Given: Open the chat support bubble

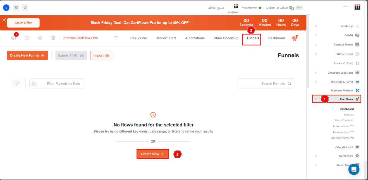Looking at the screenshot, I should point(354,169).
